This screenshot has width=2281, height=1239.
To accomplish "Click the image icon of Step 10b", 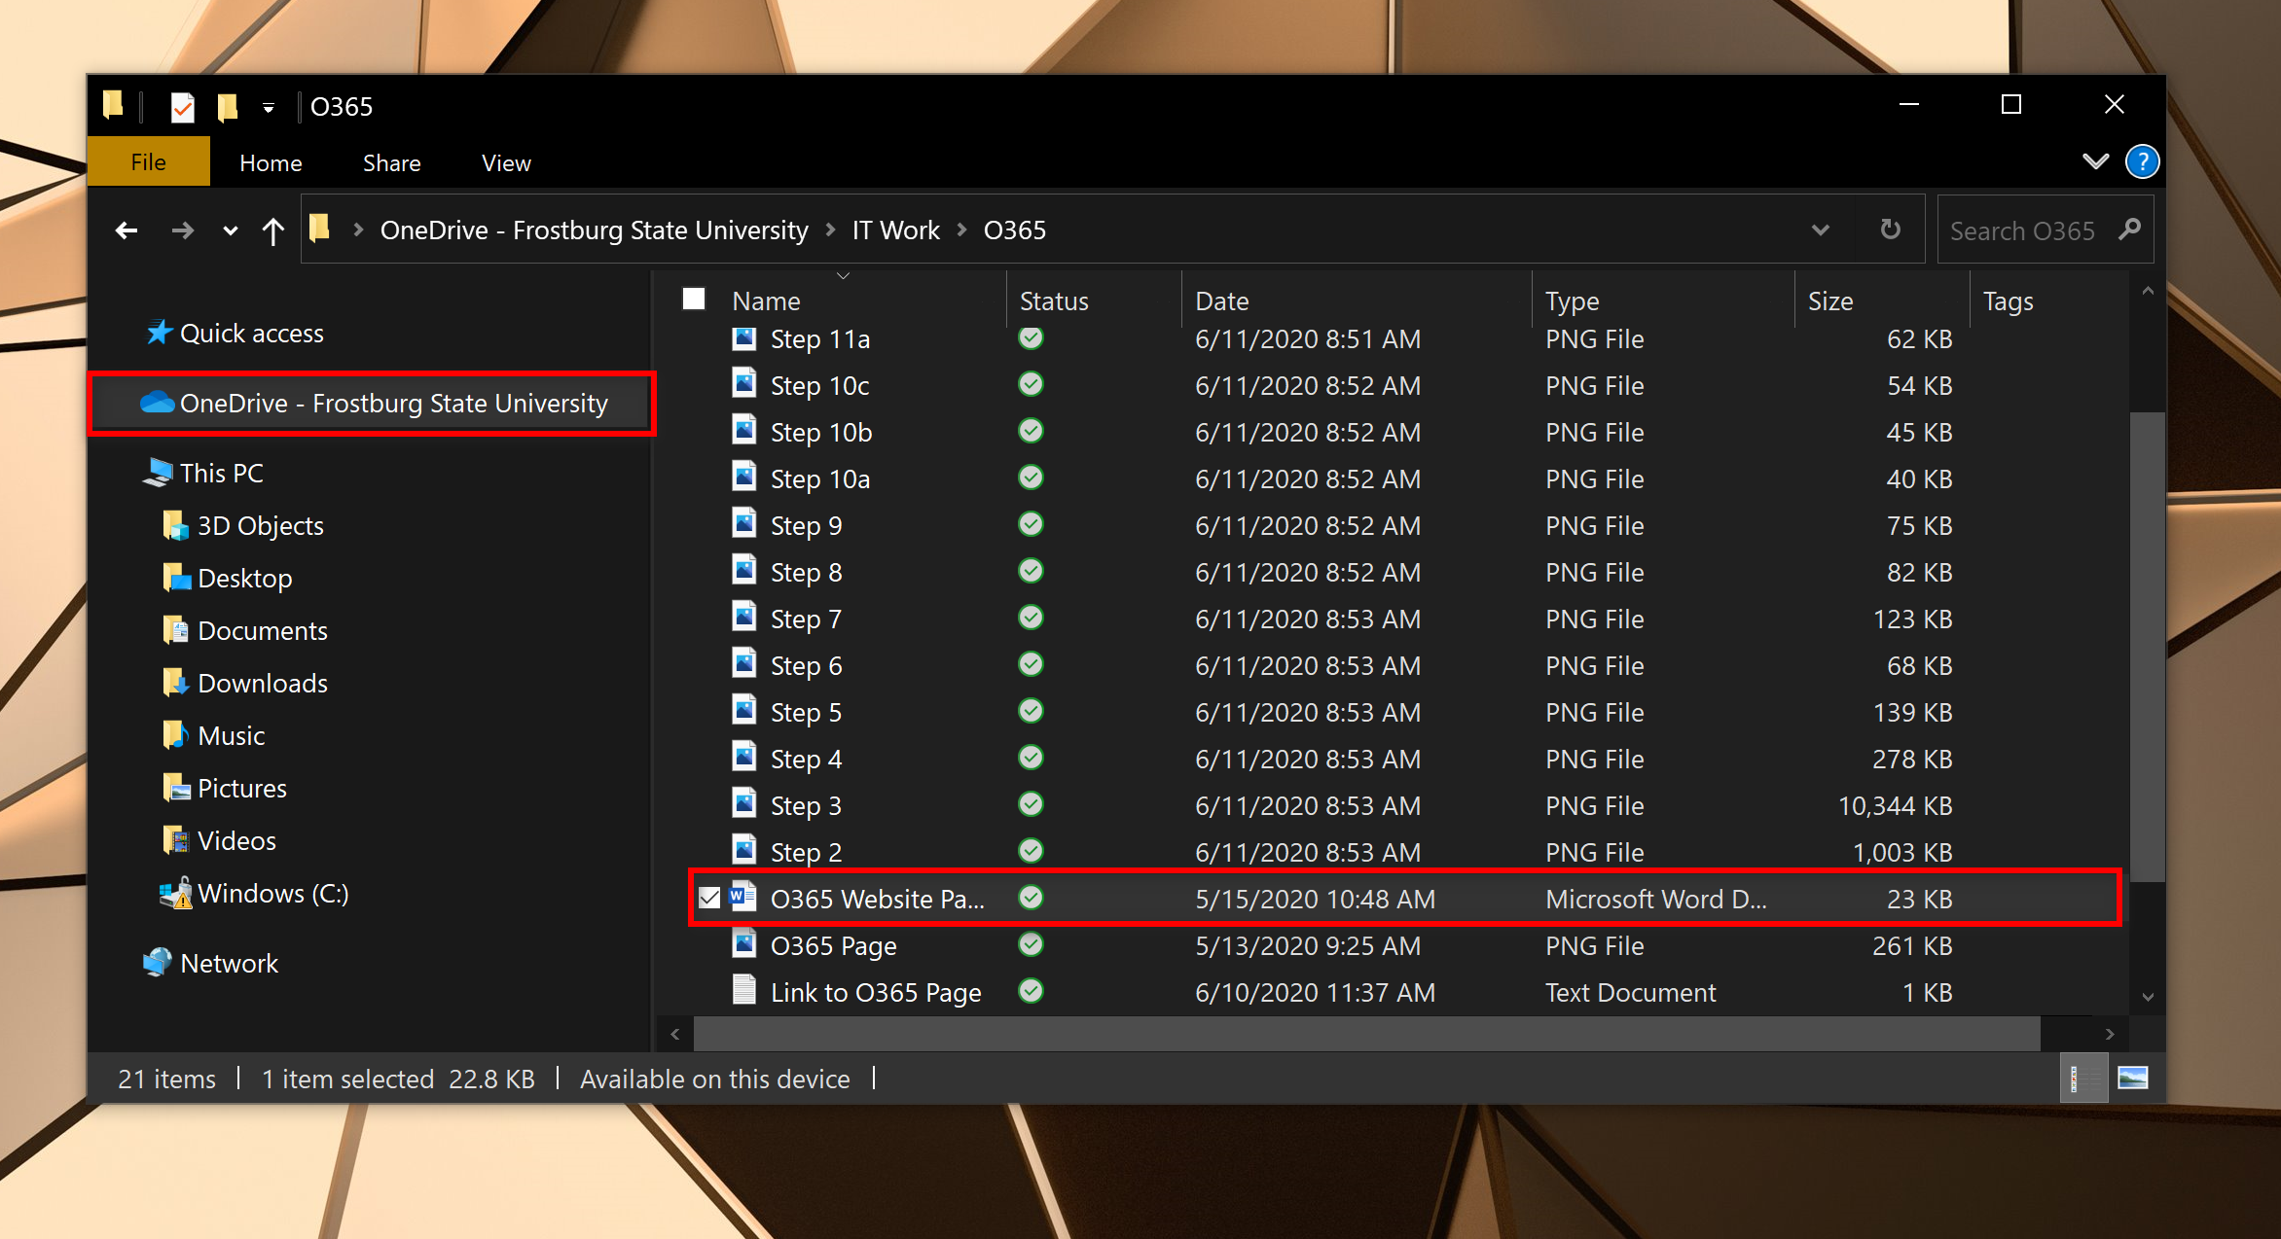I will pyautogui.click(x=744, y=429).
